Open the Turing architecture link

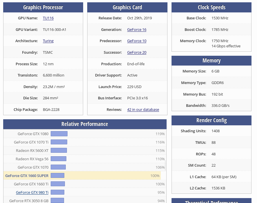pos(48,41)
